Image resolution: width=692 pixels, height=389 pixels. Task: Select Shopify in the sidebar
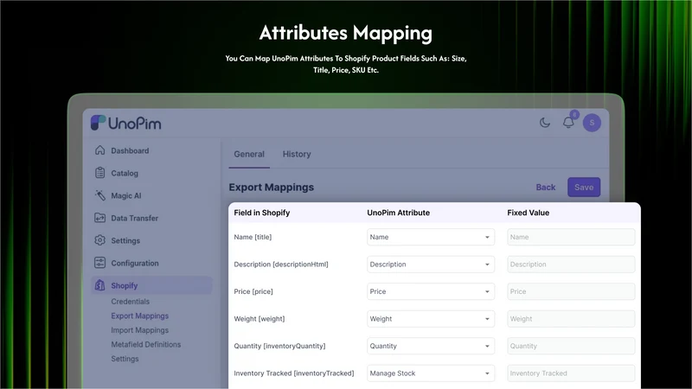152,285
